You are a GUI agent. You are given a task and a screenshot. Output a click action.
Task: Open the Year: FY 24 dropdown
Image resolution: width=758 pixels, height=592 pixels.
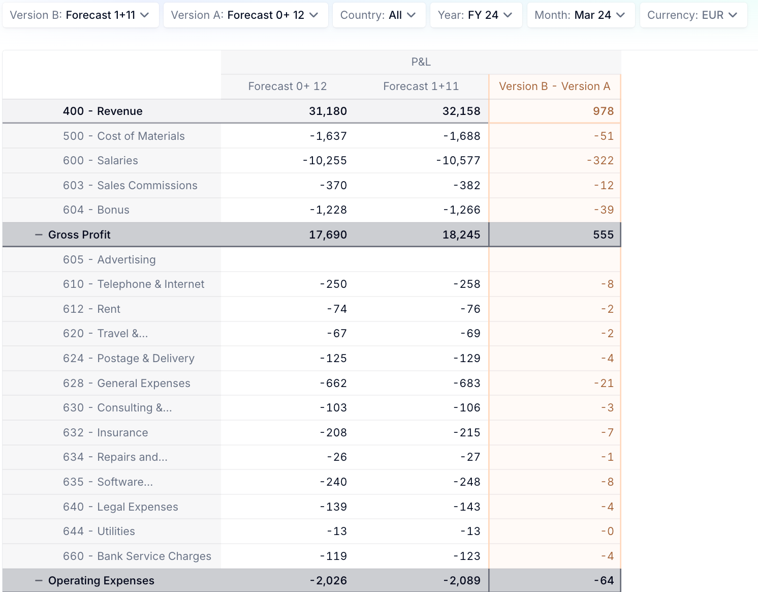point(476,15)
